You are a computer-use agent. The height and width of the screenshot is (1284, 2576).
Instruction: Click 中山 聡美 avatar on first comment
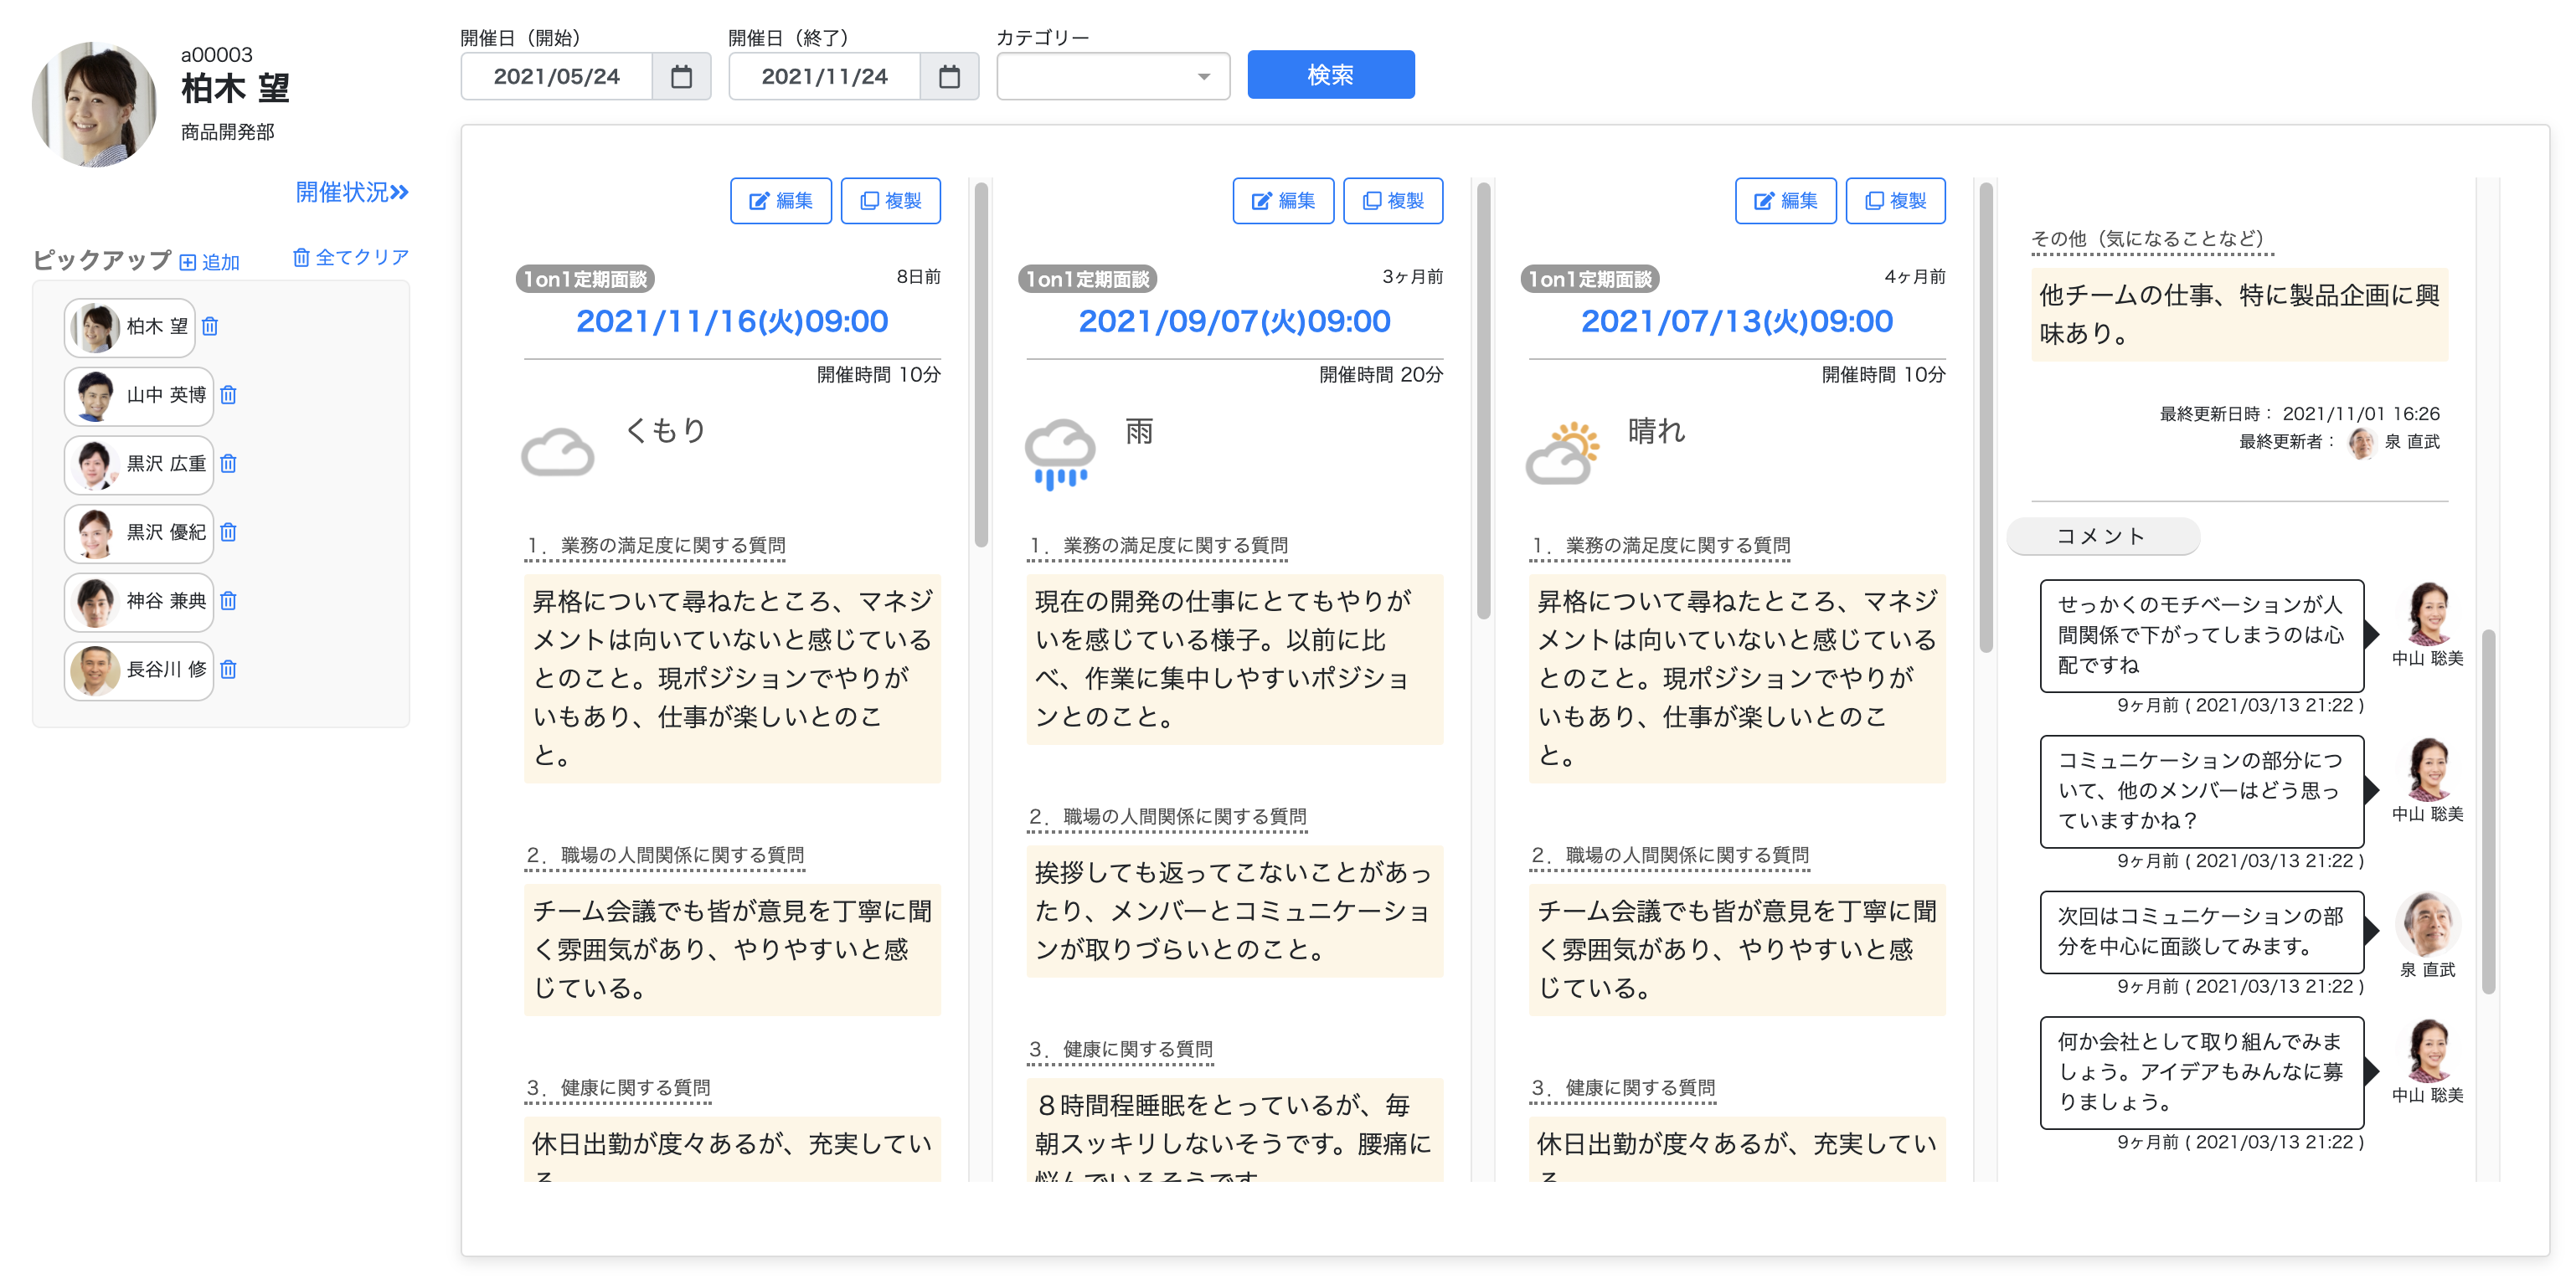coord(2428,614)
